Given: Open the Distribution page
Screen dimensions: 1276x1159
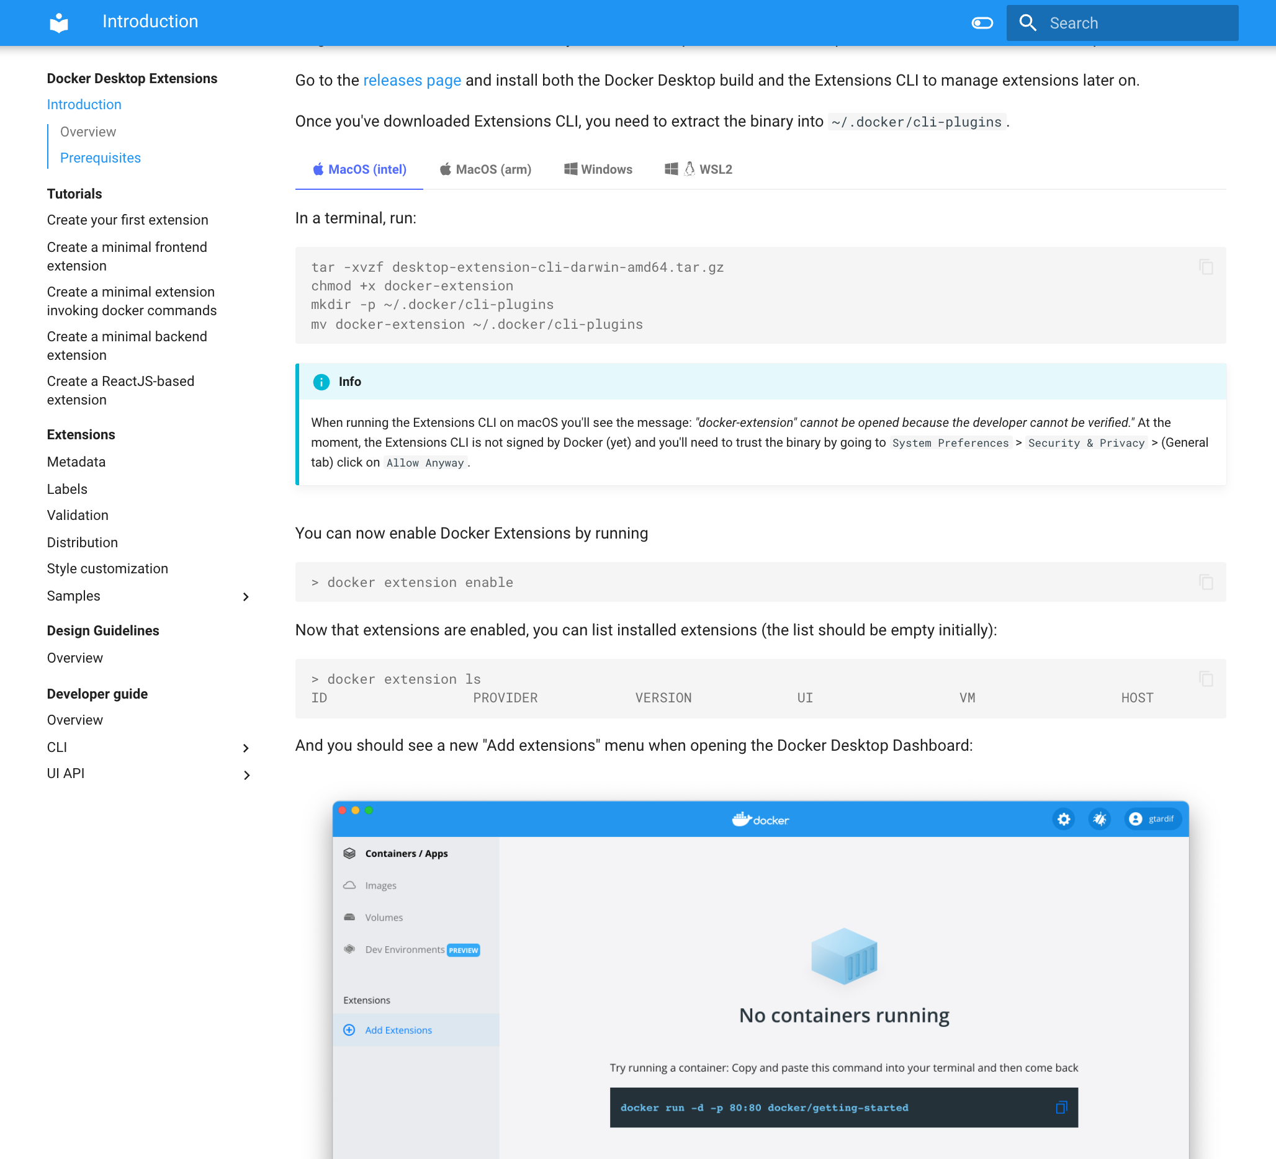Looking at the screenshot, I should click(x=83, y=542).
